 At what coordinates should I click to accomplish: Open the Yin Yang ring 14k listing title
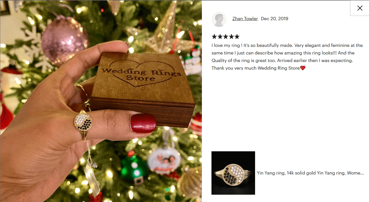click(310, 173)
